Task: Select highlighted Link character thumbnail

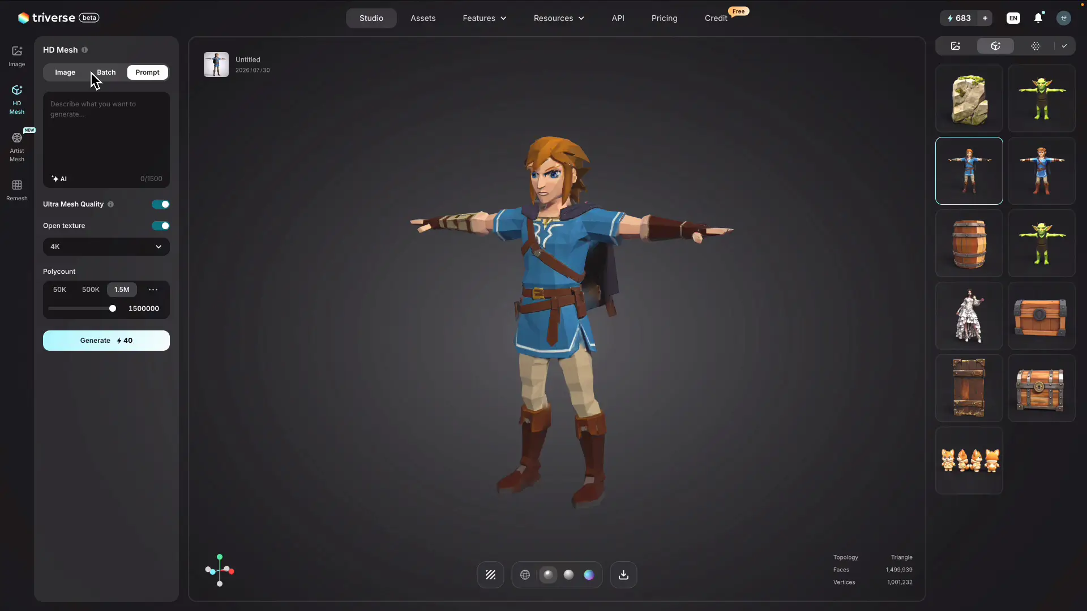Action: tap(969, 171)
